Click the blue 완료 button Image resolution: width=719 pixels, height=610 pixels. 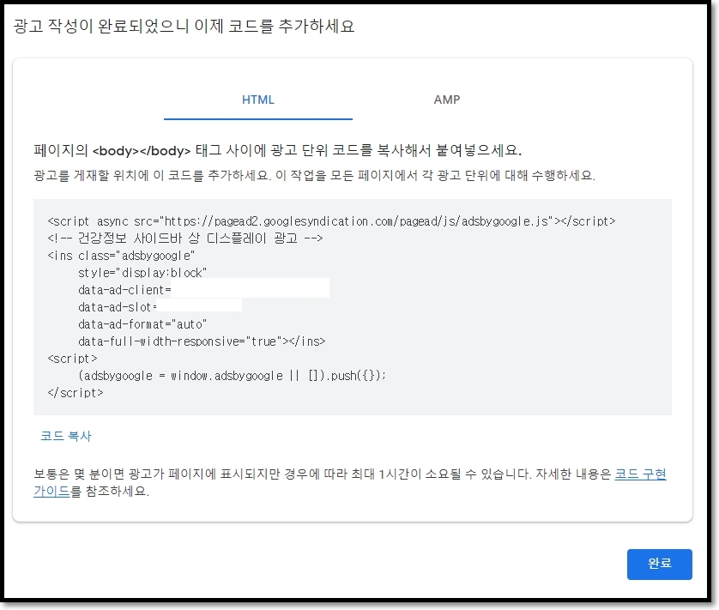[x=660, y=564]
